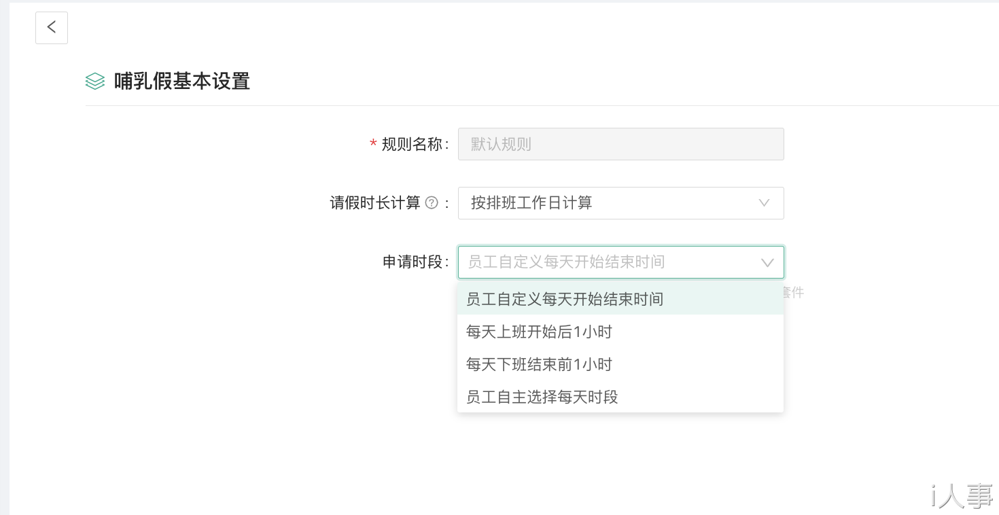Click the currently selected 按排班工作日计算 value
999x515 pixels.
pyautogui.click(x=529, y=202)
